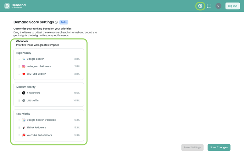Image resolution: width=244 pixels, height=159 pixels.
Task: Click 5.3% value for Google Search Variance
Action: point(77,120)
